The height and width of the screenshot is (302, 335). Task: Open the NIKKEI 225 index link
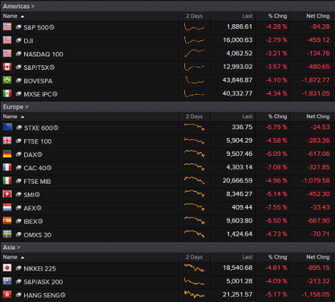coord(40,268)
